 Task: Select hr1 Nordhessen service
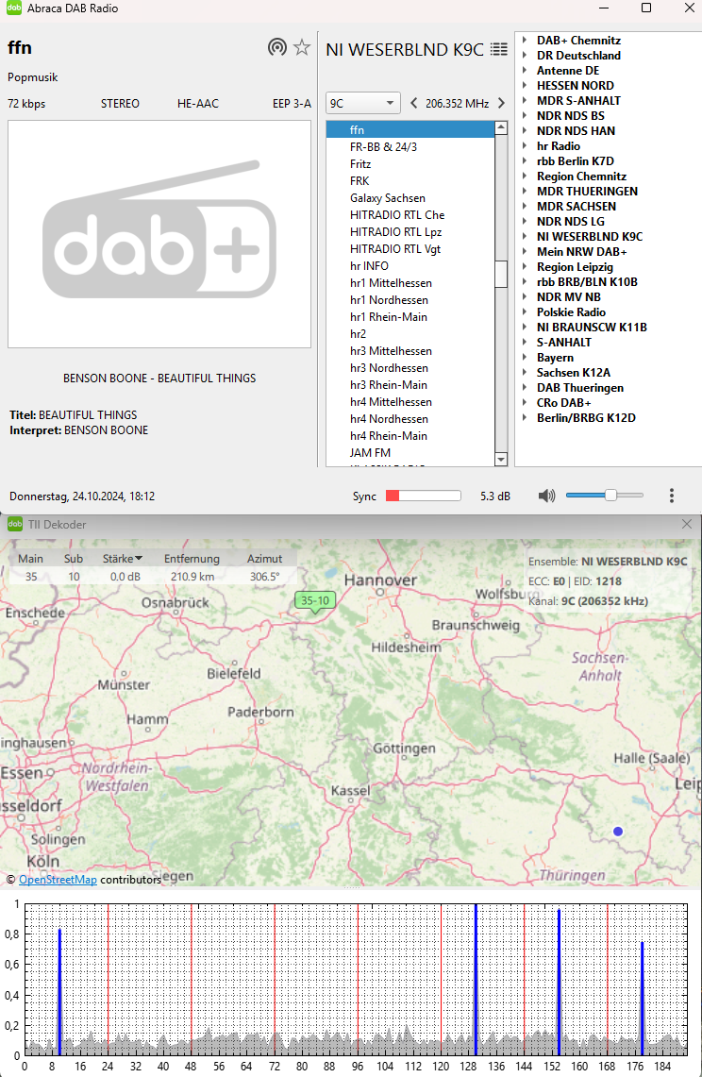(410, 300)
